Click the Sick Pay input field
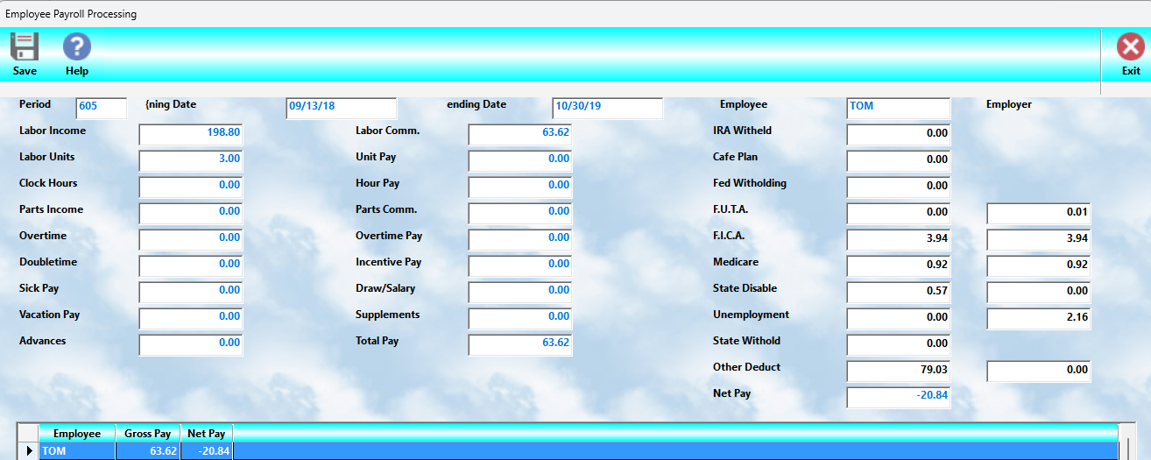This screenshot has width=1151, height=460. click(x=191, y=292)
